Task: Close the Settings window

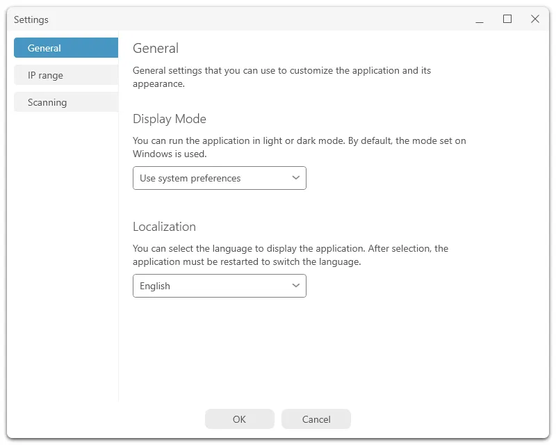Action: tap(535, 19)
